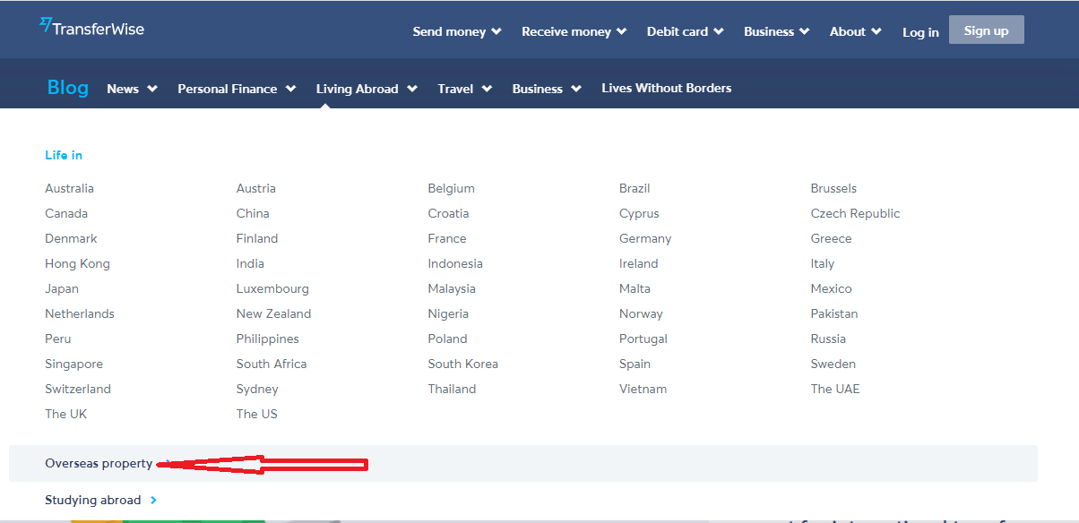Choose South Africa link
The width and height of the screenshot is (1079, 523).
[x=272, y=364]
